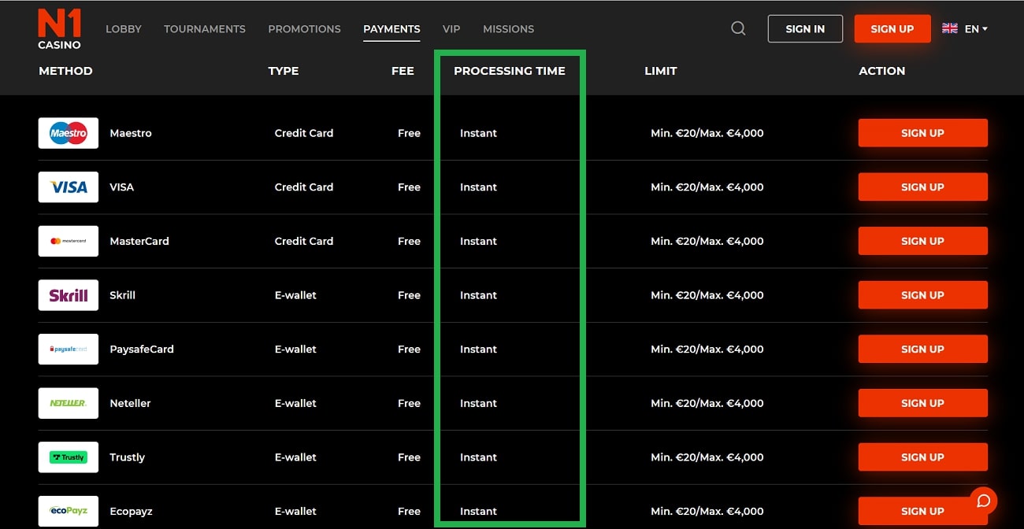Select the Payments tab
This screenshot has height=529, width=1024.
coord(391,29)
